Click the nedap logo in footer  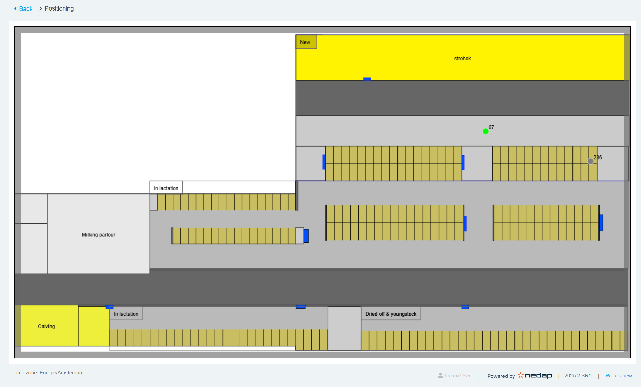(x=535, y=375)
